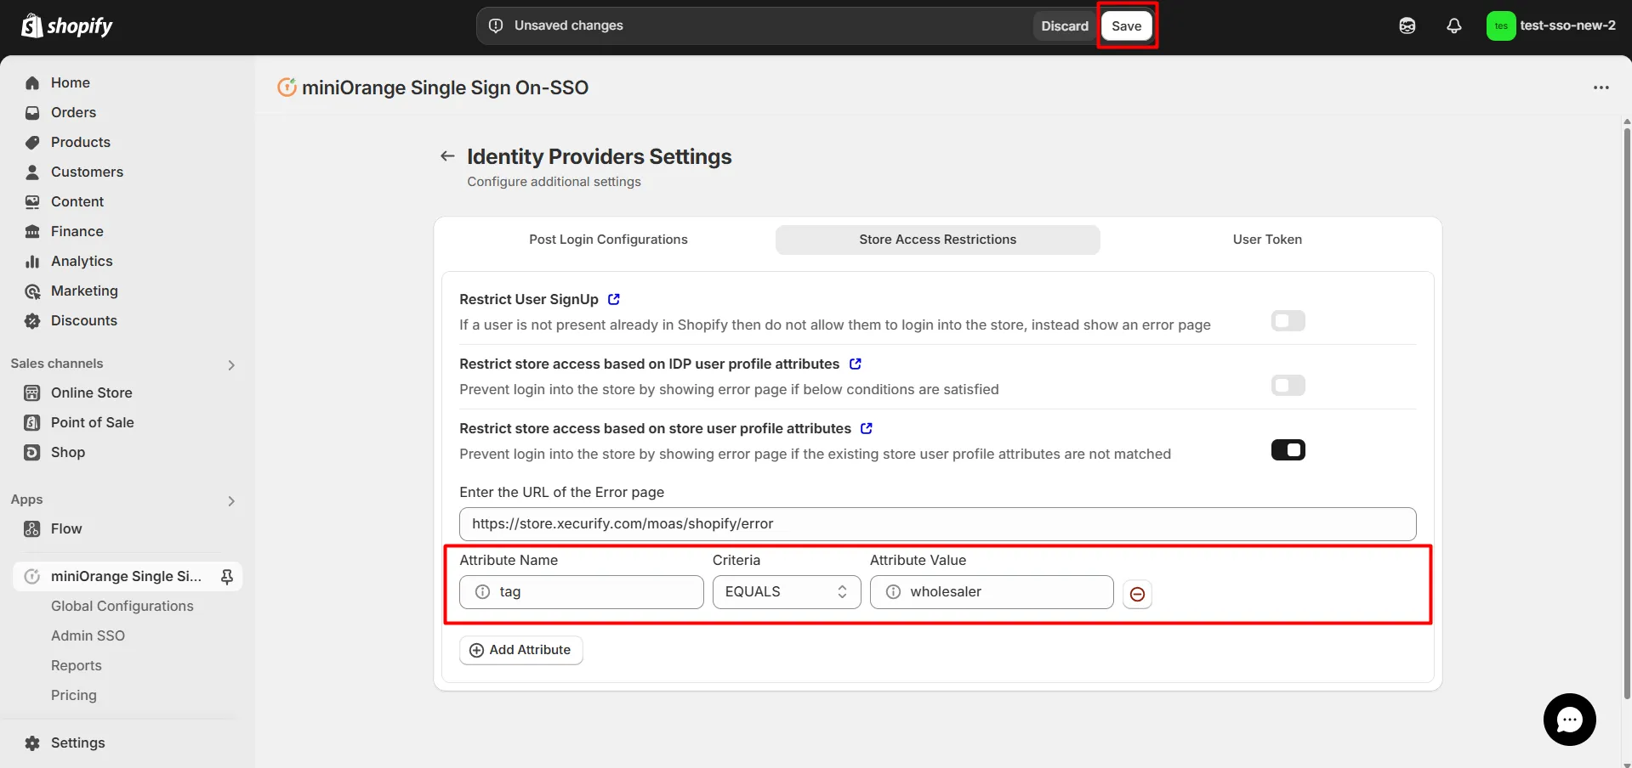
Task: Open the three-dot more actions menu
Action: [1601, 88]
